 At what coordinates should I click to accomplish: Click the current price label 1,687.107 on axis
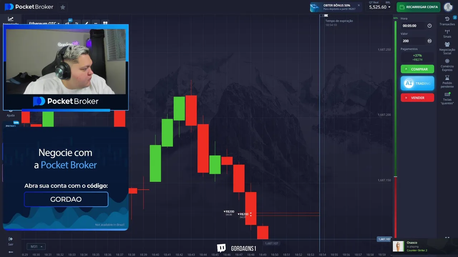tap(384, 239)
